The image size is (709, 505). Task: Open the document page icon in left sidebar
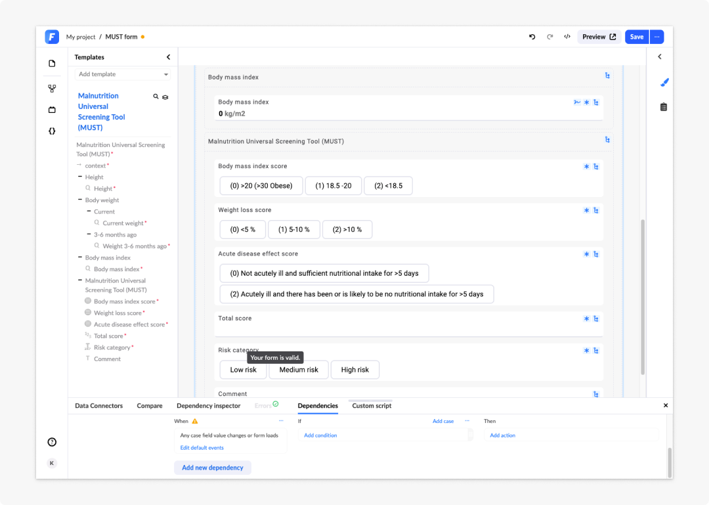(52, 63)
